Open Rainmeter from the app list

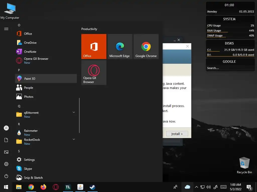(x=46, y=132)
